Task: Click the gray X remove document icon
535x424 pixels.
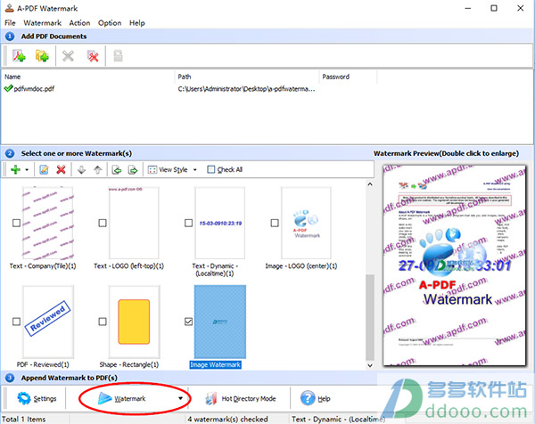Action: tap(68, 55)
